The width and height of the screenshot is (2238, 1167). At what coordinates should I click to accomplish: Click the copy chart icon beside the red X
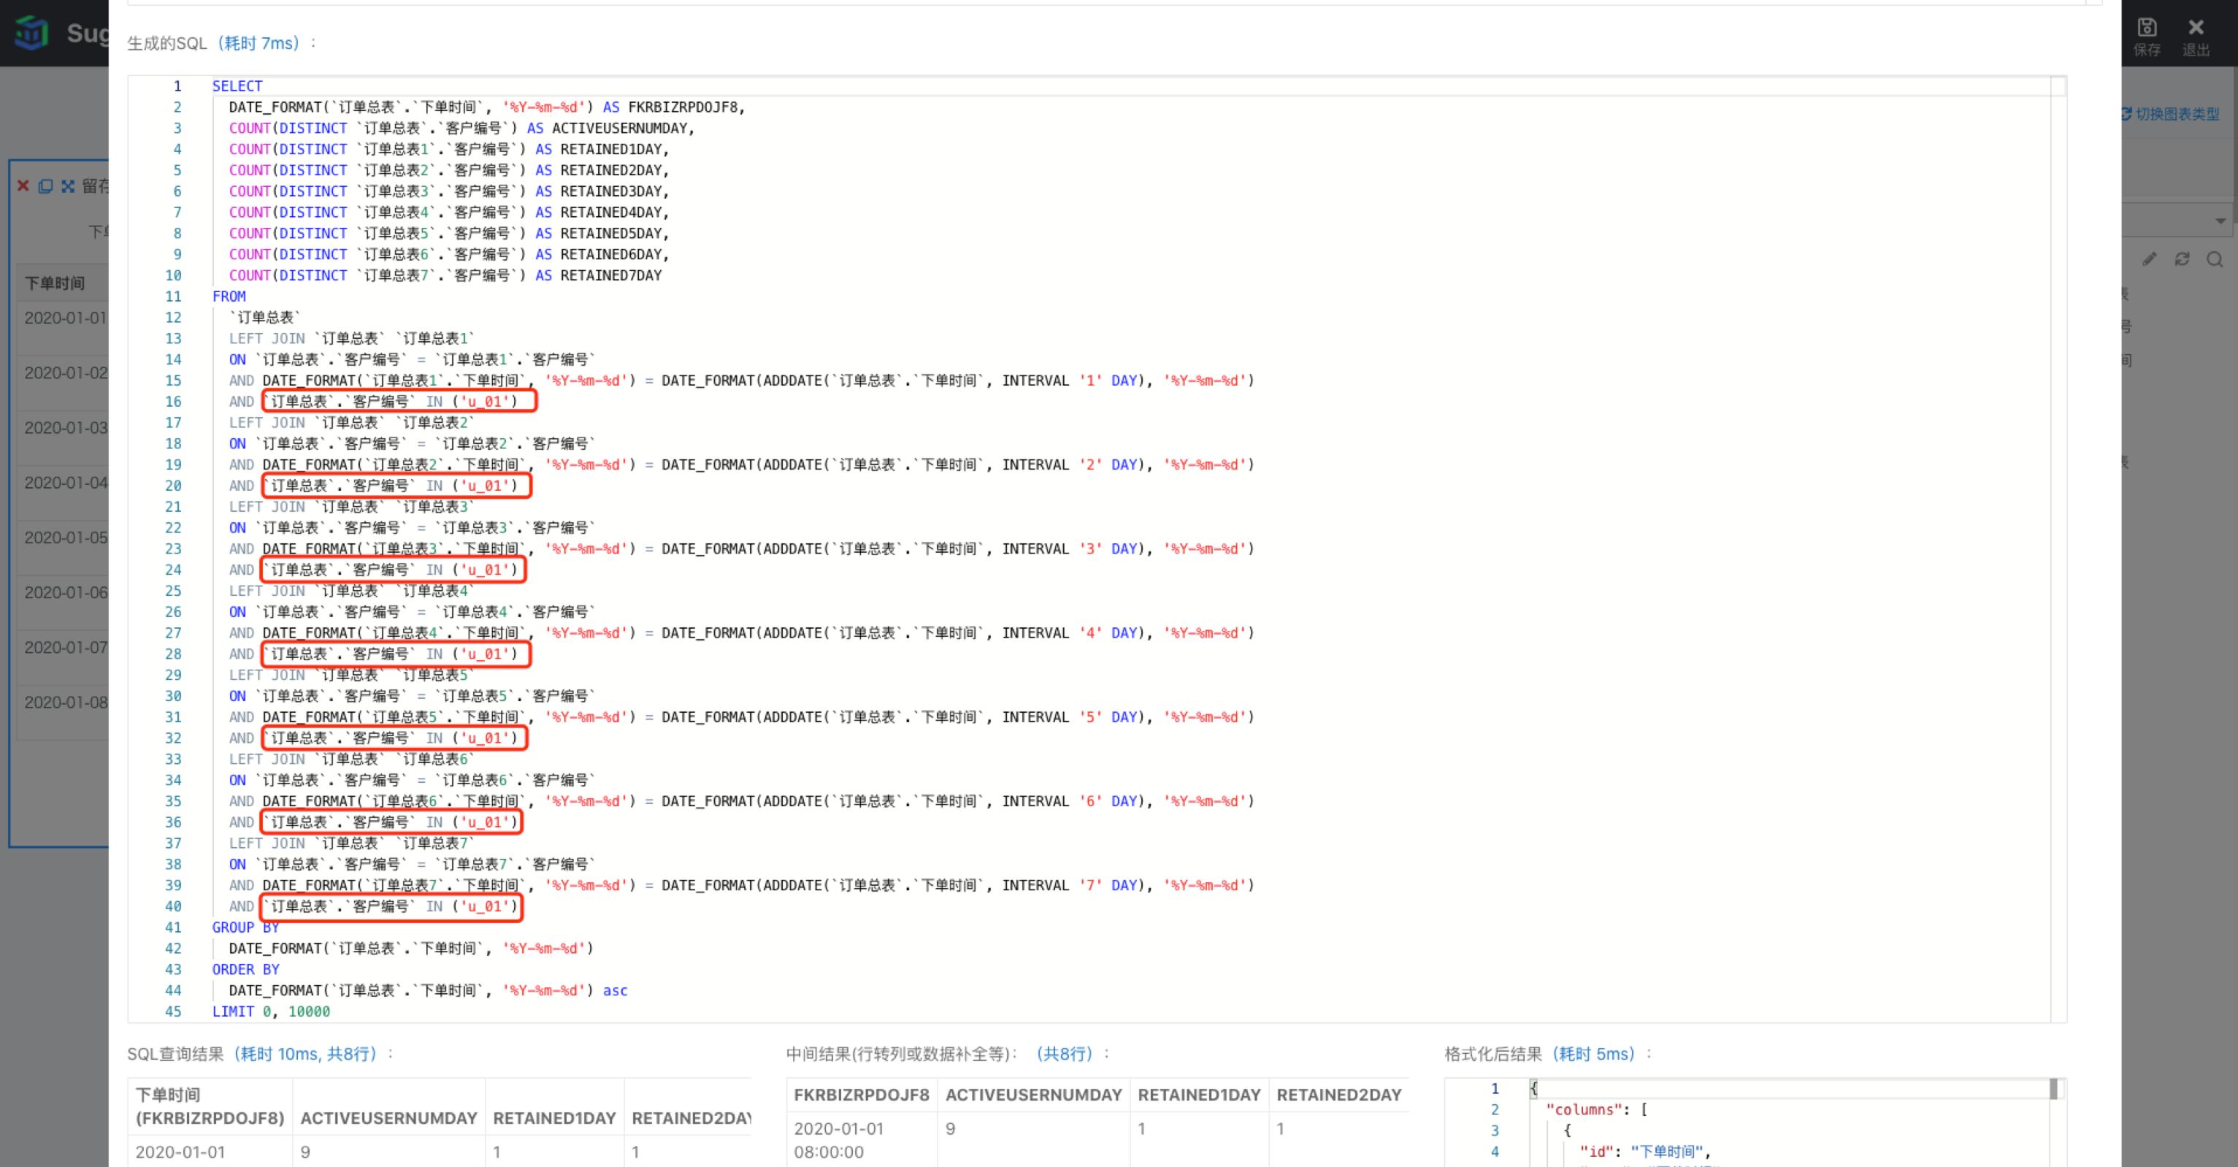point(45,186)
